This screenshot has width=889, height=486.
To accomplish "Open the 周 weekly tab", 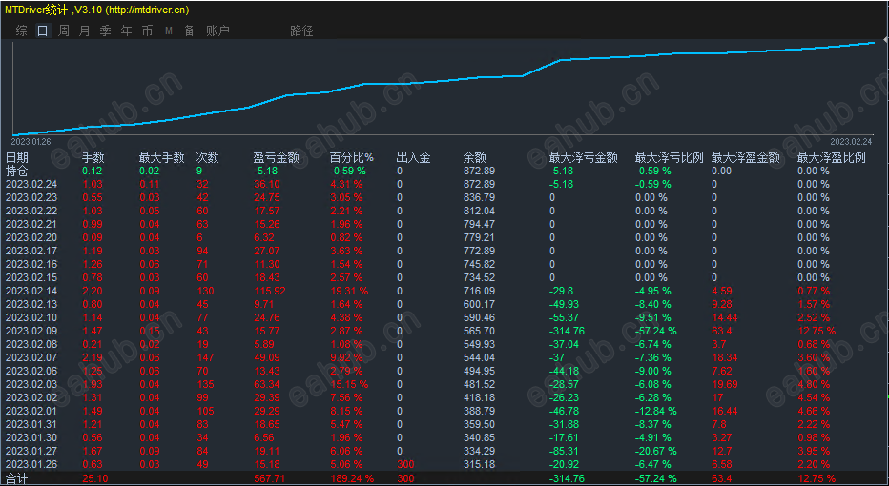I will [x=64, y=30].
